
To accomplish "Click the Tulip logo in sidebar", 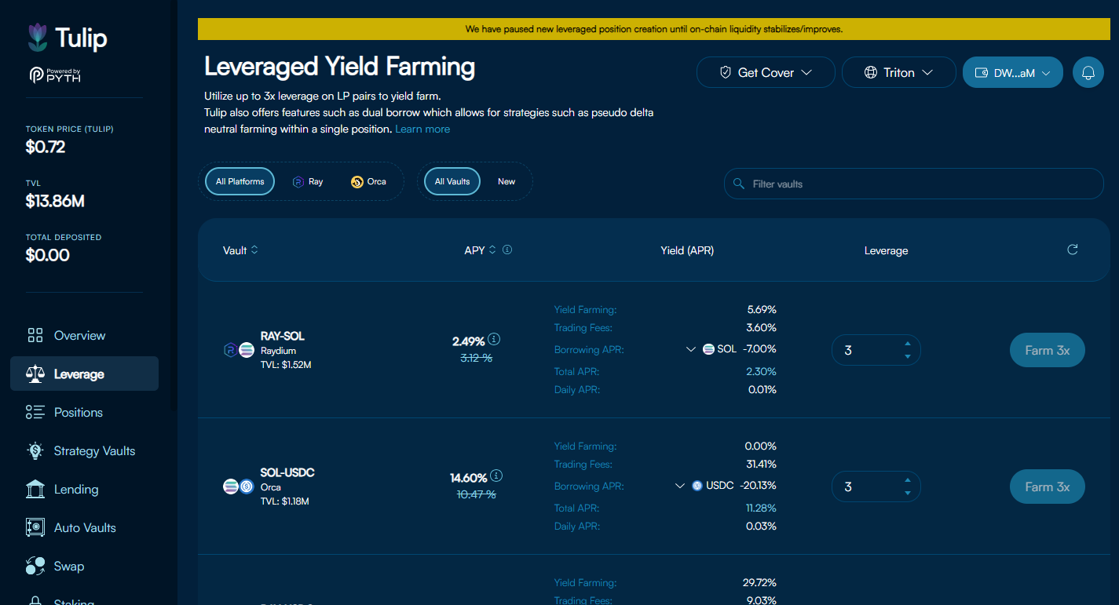I will coord(67,37).
